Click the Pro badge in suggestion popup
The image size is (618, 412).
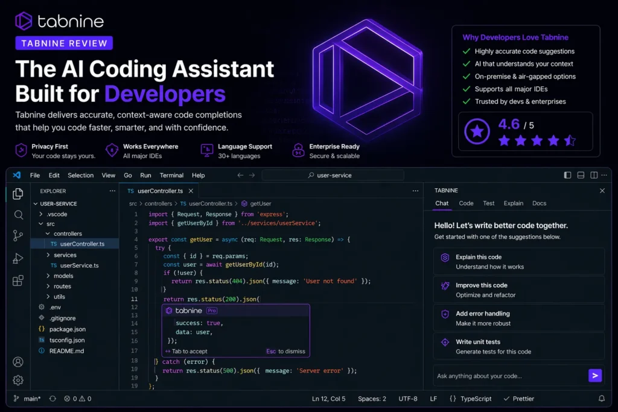(212, 311)
